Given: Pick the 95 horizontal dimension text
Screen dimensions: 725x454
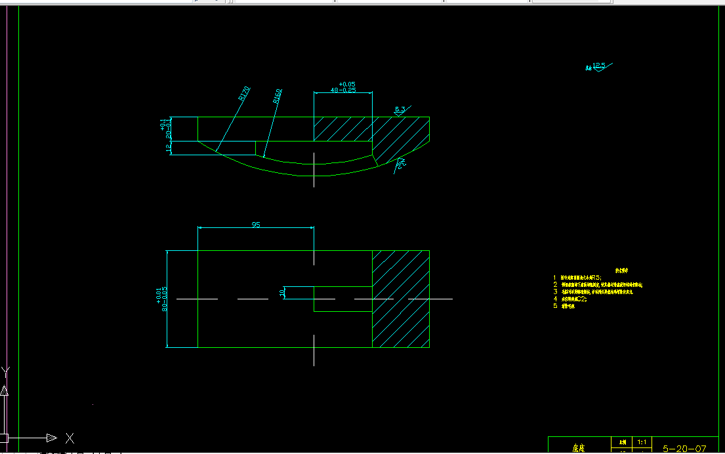Looking at the screenshot, I should pos(256,225).
